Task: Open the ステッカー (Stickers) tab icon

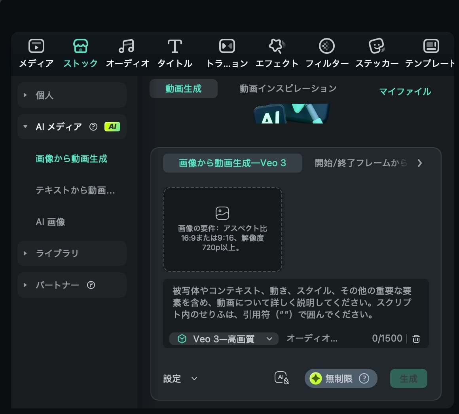Action: click(376, 46)
